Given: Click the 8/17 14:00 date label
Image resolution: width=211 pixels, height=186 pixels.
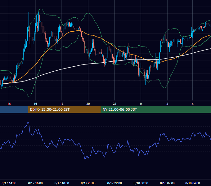Looking at the screenshot, I should point(9,183).
